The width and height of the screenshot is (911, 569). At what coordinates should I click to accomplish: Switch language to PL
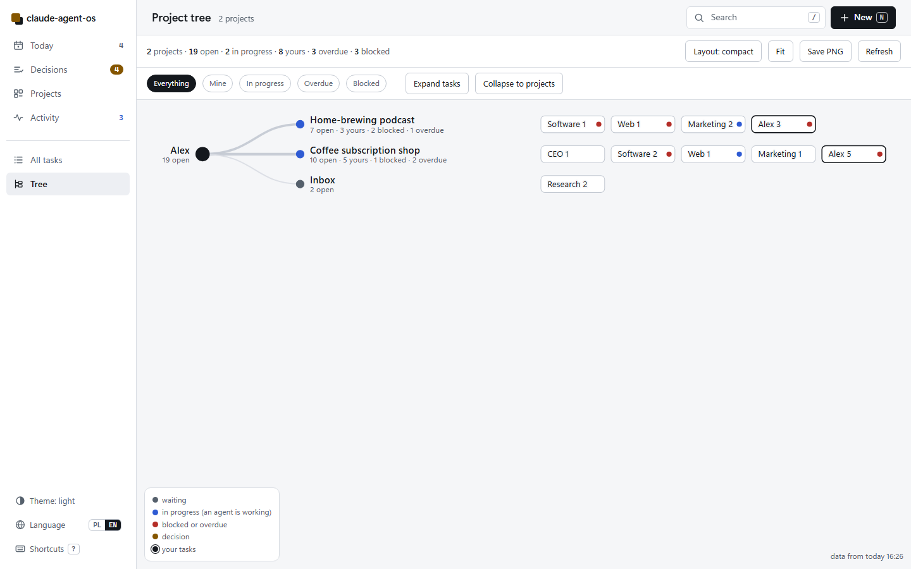97,525
